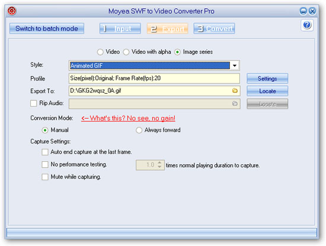Expand the Style dropdown arrow
Image resolution: width=326 pixels, height=246 pixels.
click(x=235, y=66)
